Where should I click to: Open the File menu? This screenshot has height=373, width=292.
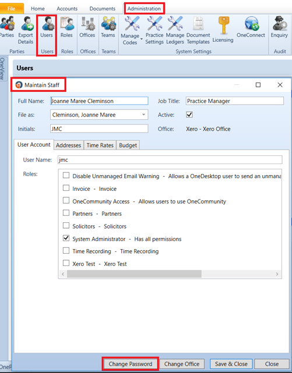pos(12,9)
